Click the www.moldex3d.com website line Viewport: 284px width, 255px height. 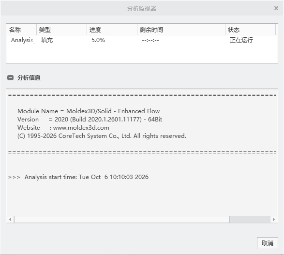[x=63, y=128]
